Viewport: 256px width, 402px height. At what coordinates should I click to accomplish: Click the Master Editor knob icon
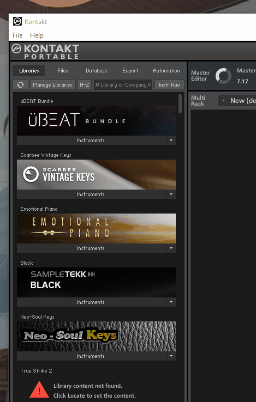(223, 76)
